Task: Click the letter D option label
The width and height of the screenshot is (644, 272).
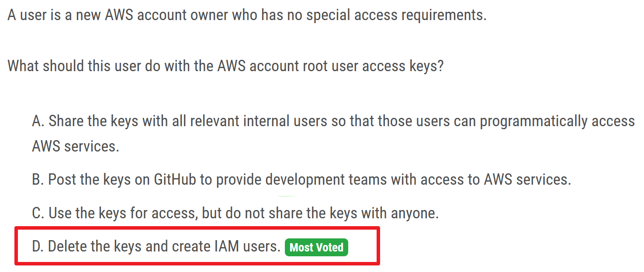Action: click(x=38, y=247)
